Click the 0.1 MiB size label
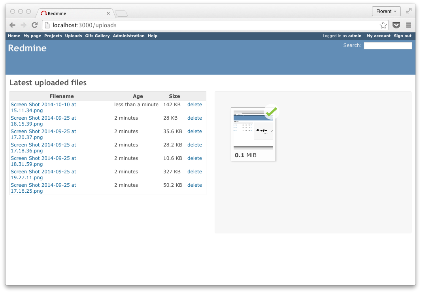 coord(245,155)
